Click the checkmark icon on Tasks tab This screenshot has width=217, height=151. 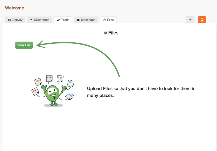coord(58,20)
